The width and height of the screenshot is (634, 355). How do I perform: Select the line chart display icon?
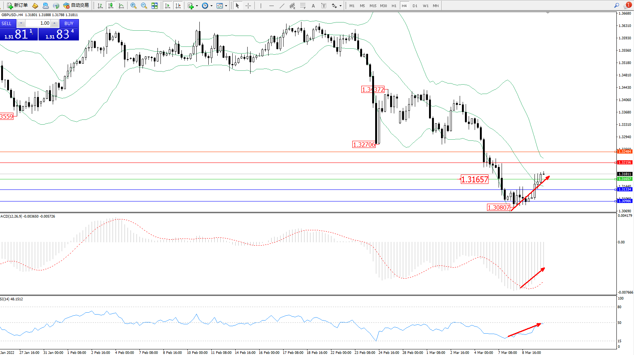pyautogui.click(x=121, y=6)
